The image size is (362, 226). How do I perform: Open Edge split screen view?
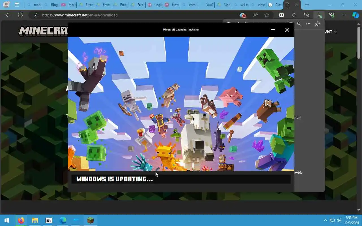coord(281,15)
